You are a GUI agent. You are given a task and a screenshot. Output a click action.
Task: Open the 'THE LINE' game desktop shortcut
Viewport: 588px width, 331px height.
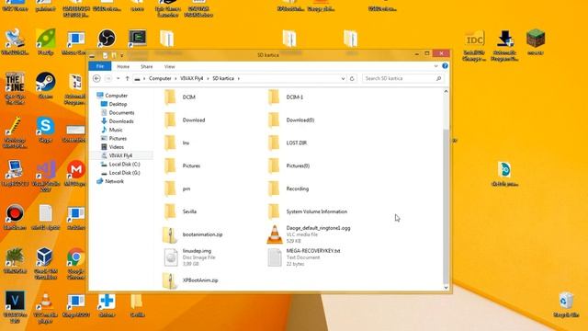[x=15, y=82]
